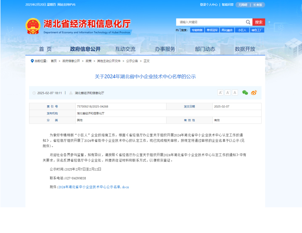Click the location pin icon in breadcrumb
This screenshot has width=302, height=233.
pos(32,61)
